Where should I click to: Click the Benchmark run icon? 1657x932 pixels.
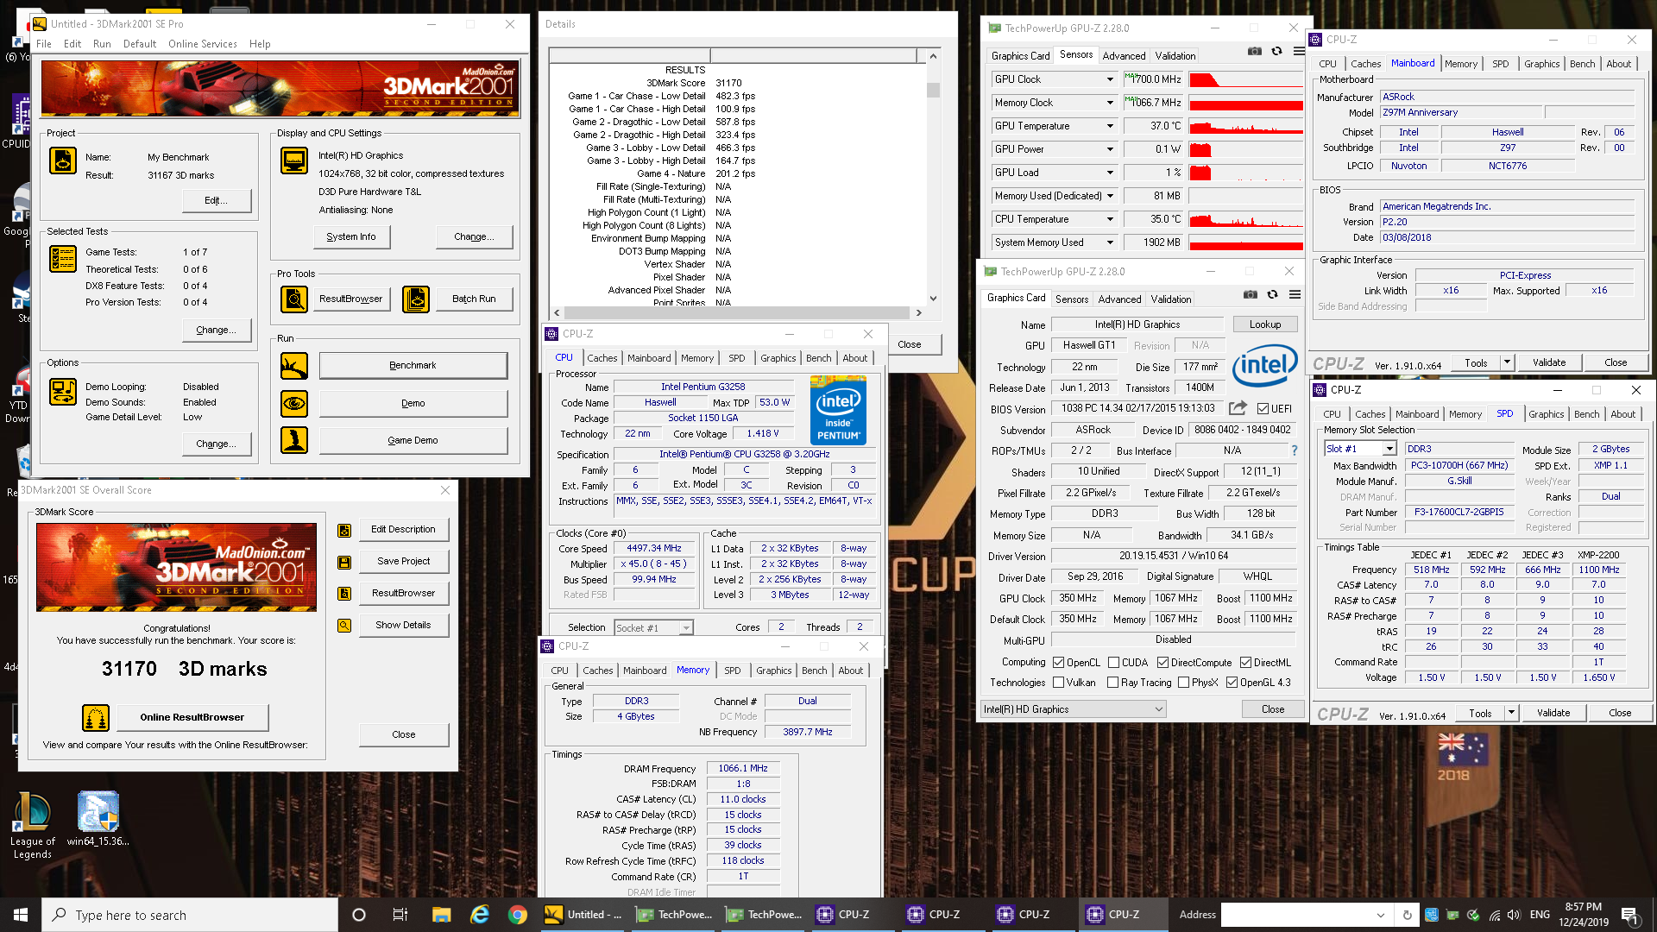294,366
